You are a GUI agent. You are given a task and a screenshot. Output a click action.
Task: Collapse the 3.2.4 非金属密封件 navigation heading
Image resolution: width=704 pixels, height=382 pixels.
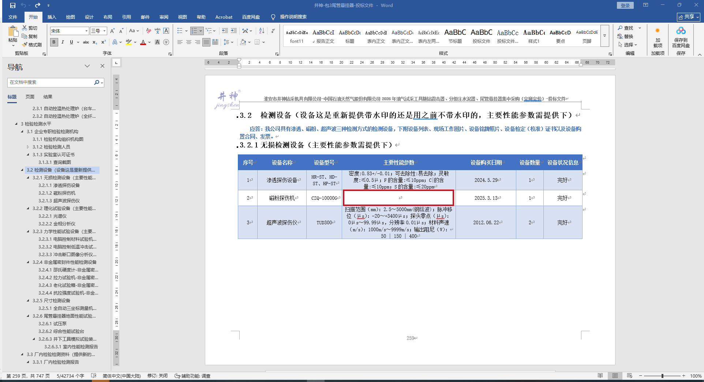point(28,262)
